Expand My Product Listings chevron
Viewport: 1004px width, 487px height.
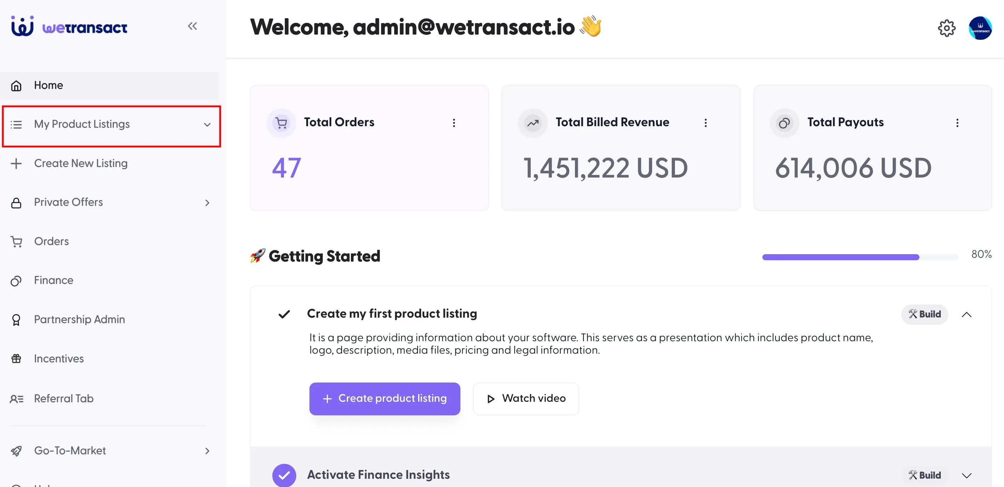click(207, 124)
